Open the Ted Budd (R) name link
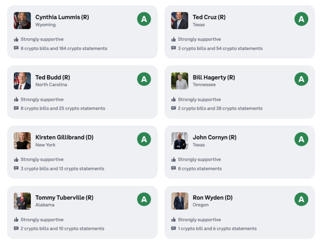 (x=52, y=77)
